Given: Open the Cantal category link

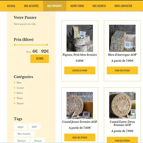Looking at the screenshot, I should tap(20, 88).
